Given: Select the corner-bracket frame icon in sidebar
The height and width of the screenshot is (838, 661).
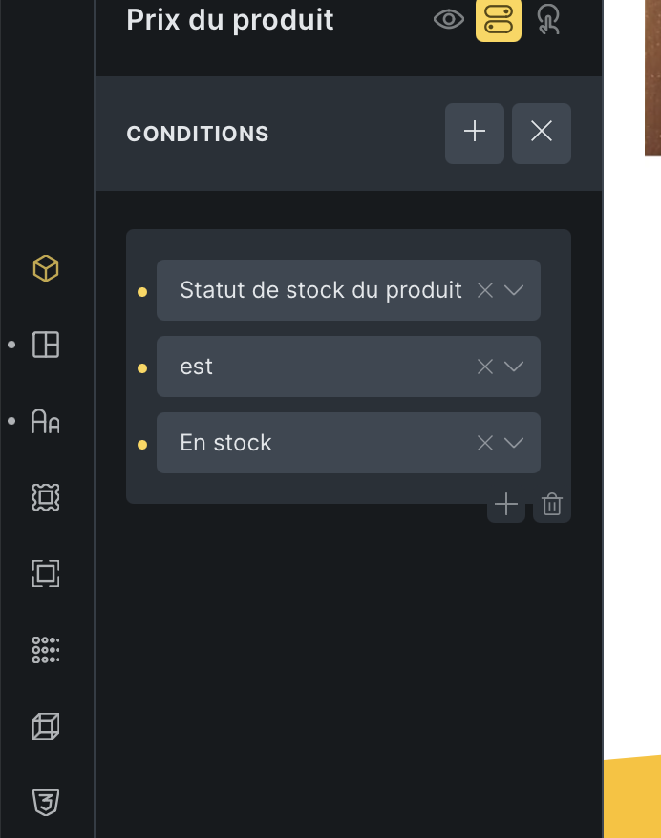Looking at the screenshot, I should [46, 574].
